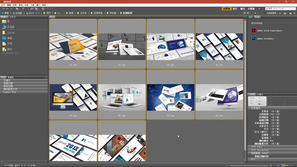Viewport: 297px width, 167px height.
Task: Click content panel vertical scrollbar
Action: click(x=245, y=89)
